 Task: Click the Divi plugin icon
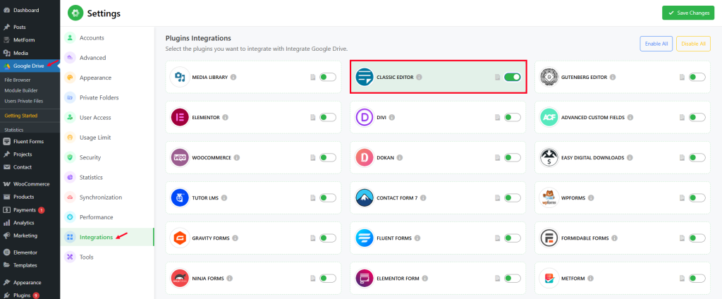coord(365,118)
